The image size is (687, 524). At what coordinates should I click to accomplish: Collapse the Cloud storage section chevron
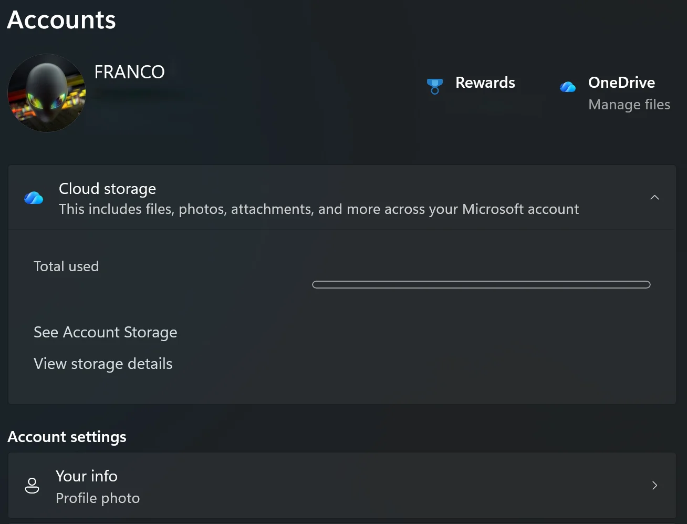(x=654, y=198)
